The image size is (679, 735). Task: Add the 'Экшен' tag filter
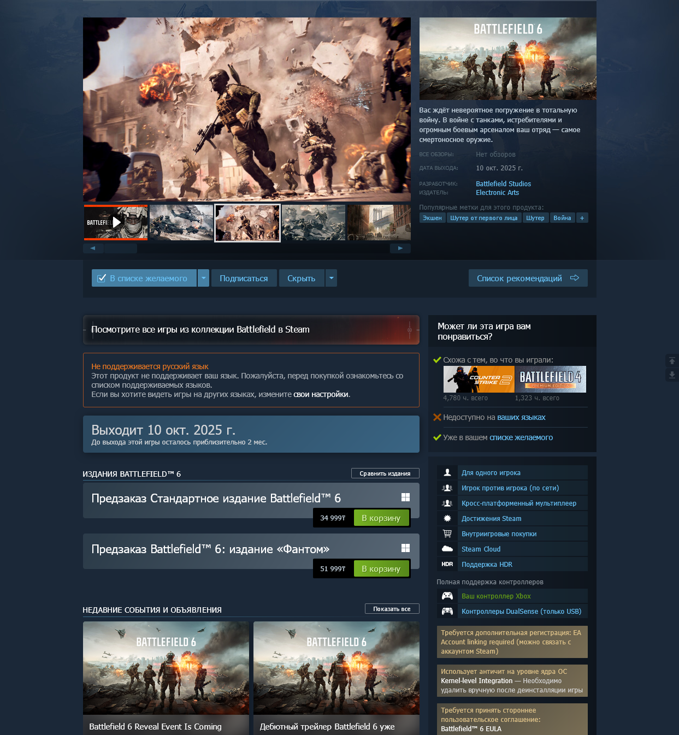click(x=432, y=218)
